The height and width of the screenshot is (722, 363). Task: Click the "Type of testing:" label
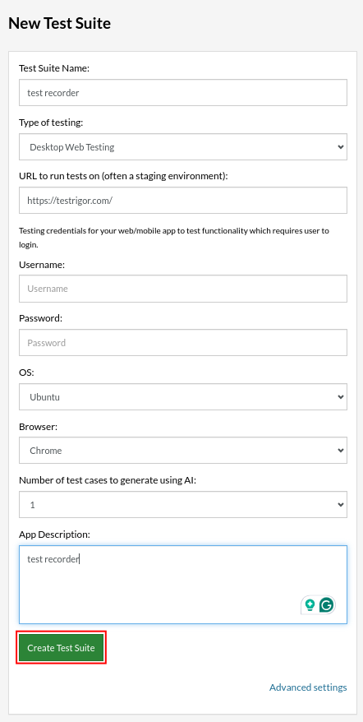click(51, 123)
